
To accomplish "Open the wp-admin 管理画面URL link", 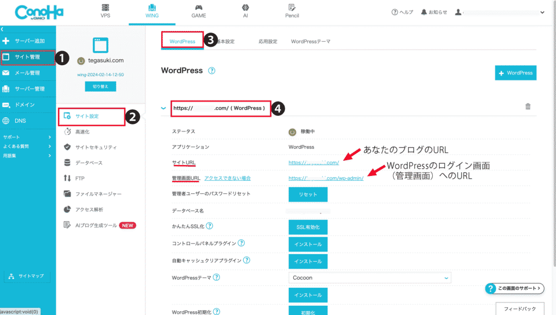I will click(326, 178).
